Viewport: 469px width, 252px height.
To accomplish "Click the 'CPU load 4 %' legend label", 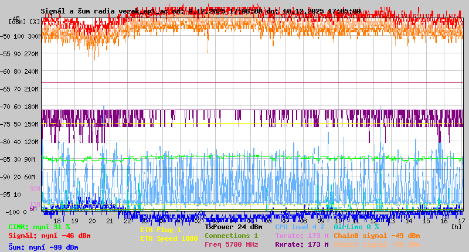I will [x=300, y=227].
